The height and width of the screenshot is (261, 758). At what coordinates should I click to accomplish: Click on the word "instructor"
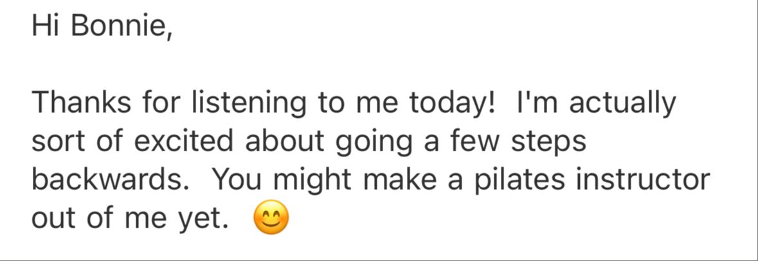tap(643, 180)
